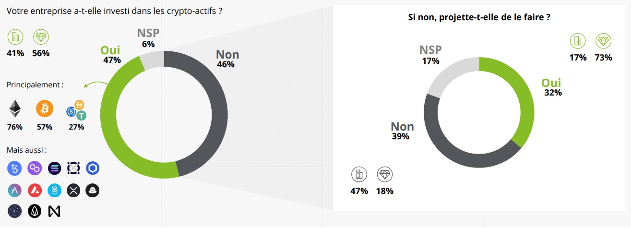Click the black XRP coin icon
The image size is (631, 228).
coord(73,191)
